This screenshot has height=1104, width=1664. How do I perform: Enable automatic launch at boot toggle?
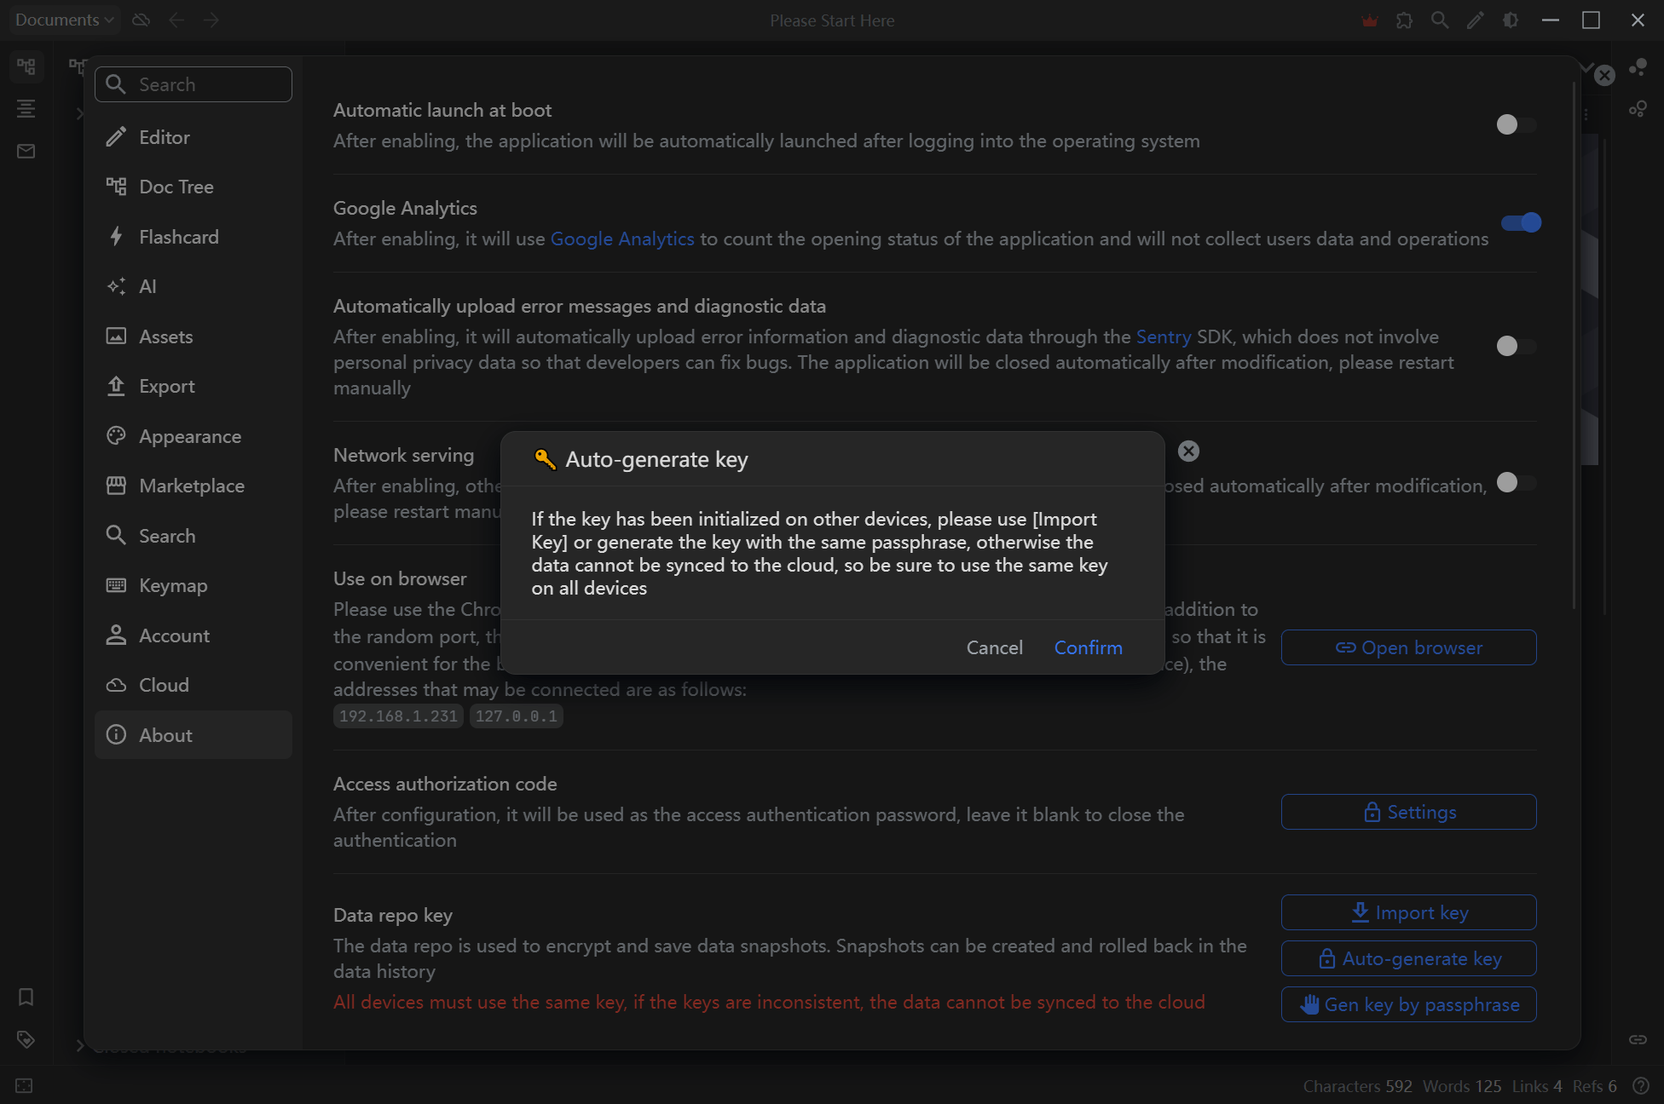pos(1517,124)
